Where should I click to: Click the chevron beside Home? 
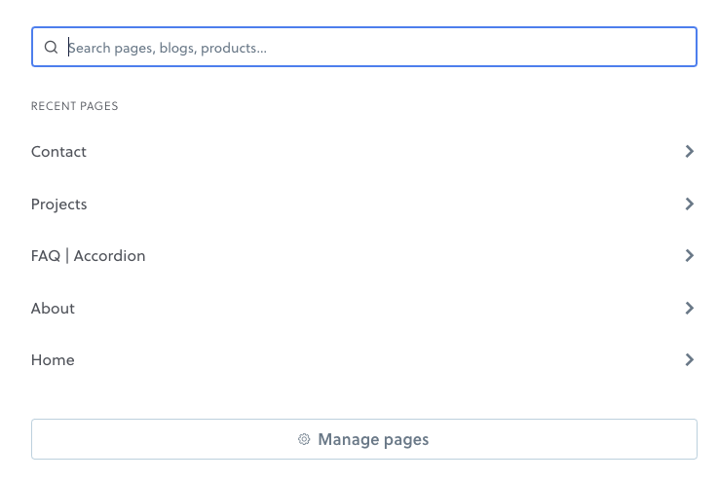pyautogui.click(x=689, y=359)
